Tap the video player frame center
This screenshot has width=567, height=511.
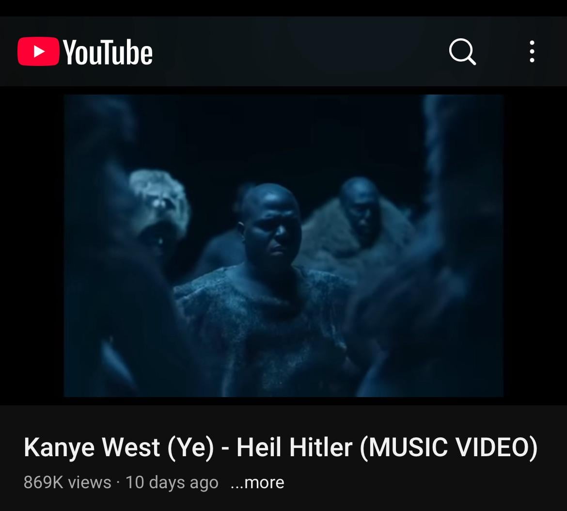[x=283, y=245]
